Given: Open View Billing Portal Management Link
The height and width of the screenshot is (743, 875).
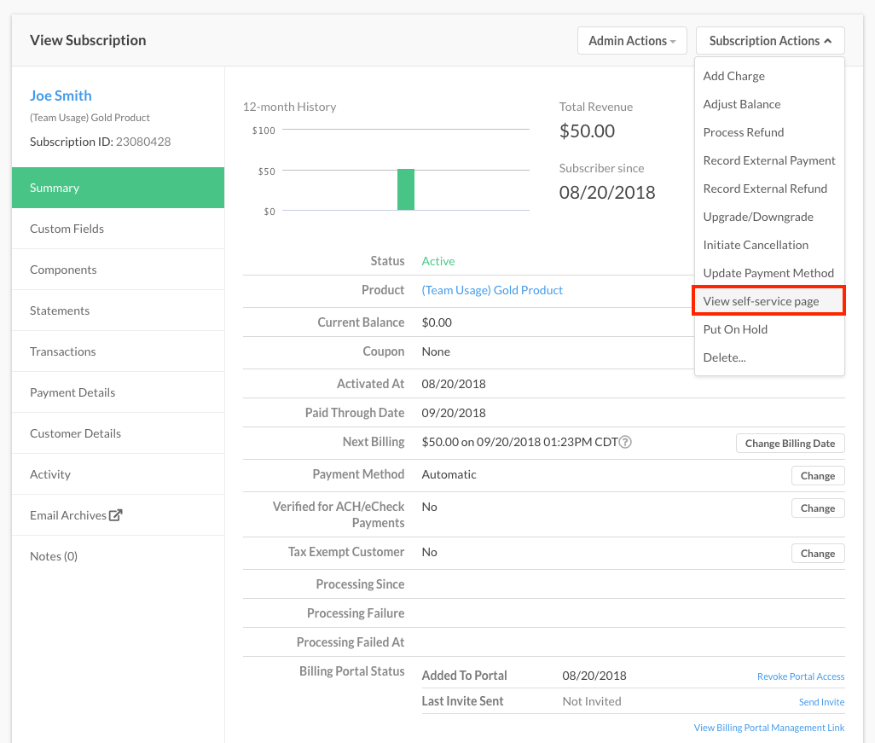Looking at the screenshot, I should 769,728.
